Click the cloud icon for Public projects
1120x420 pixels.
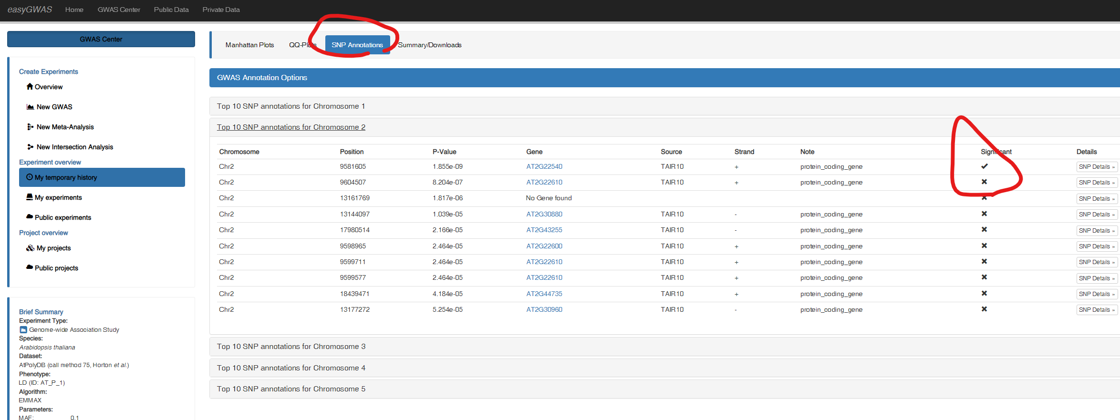coord(30,267)
